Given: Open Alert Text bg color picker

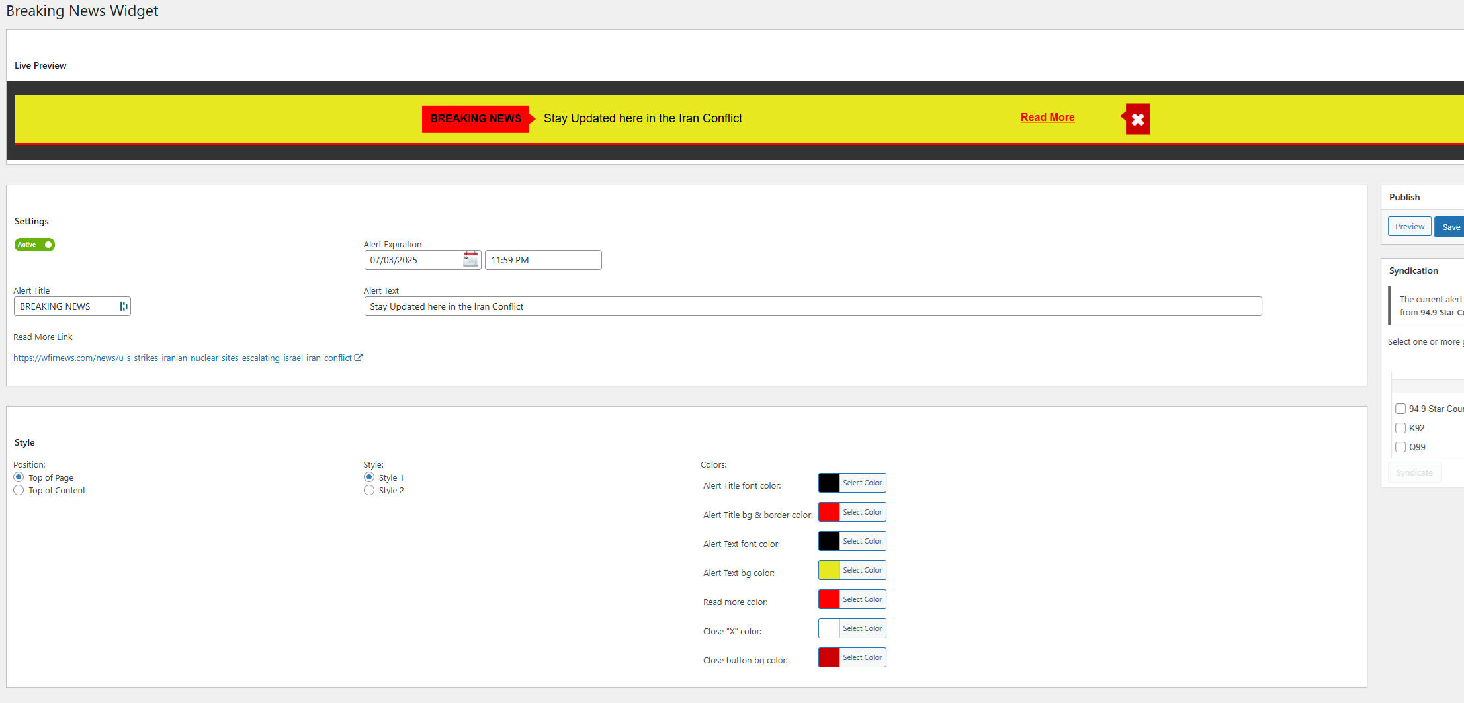Looking at the screenshot, I should point(861,570).
